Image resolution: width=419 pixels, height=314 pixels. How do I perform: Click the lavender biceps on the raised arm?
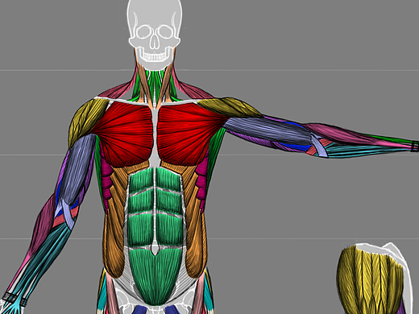[x=268, y=130]
